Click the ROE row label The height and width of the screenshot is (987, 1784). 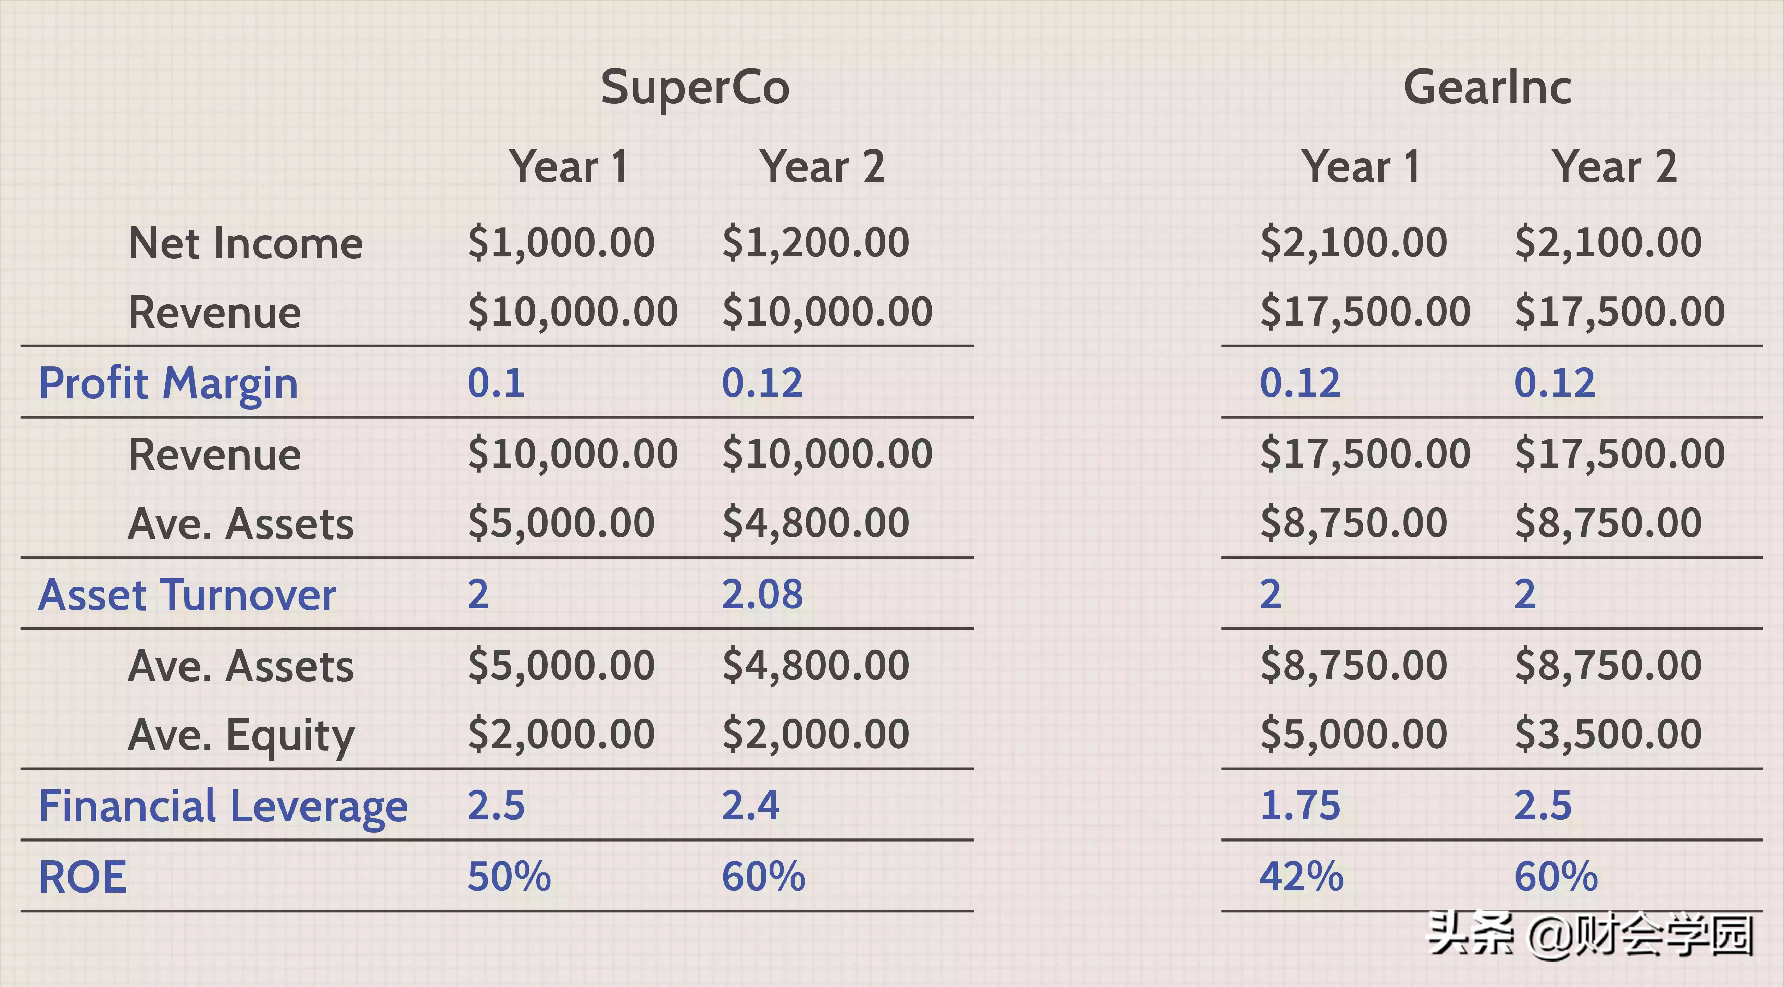[x=83, y=878]
